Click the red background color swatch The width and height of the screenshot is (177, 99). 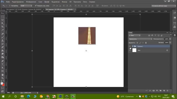[3, 85]
